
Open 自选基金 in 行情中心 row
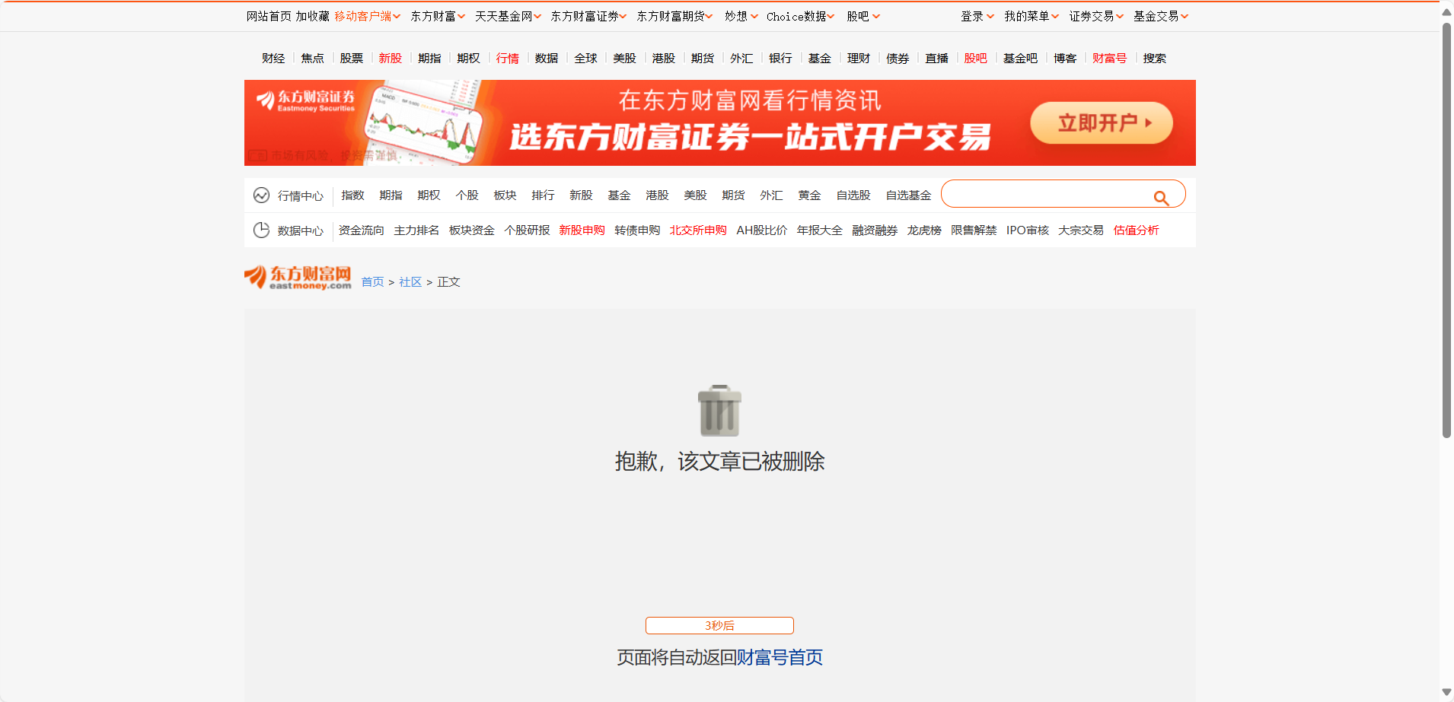[x=908, y=195]
